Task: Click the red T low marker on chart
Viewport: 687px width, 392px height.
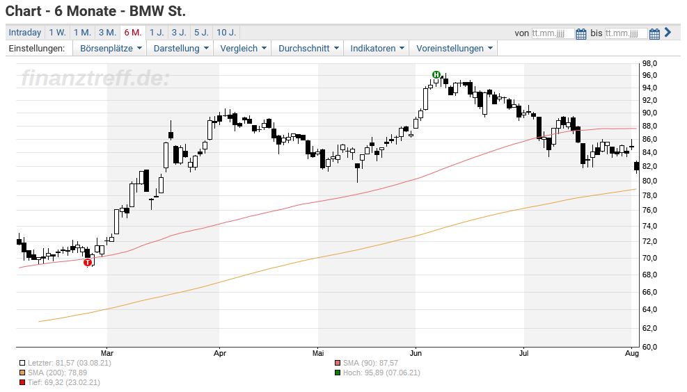Action: pyautogui.click(x=88, y=263)
